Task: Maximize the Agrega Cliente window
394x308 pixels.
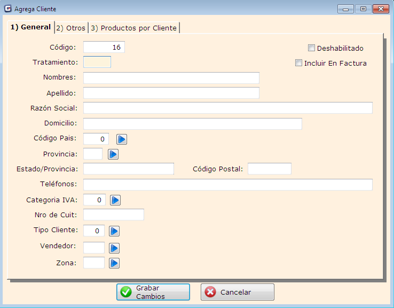Action: (x=363, y=9)
